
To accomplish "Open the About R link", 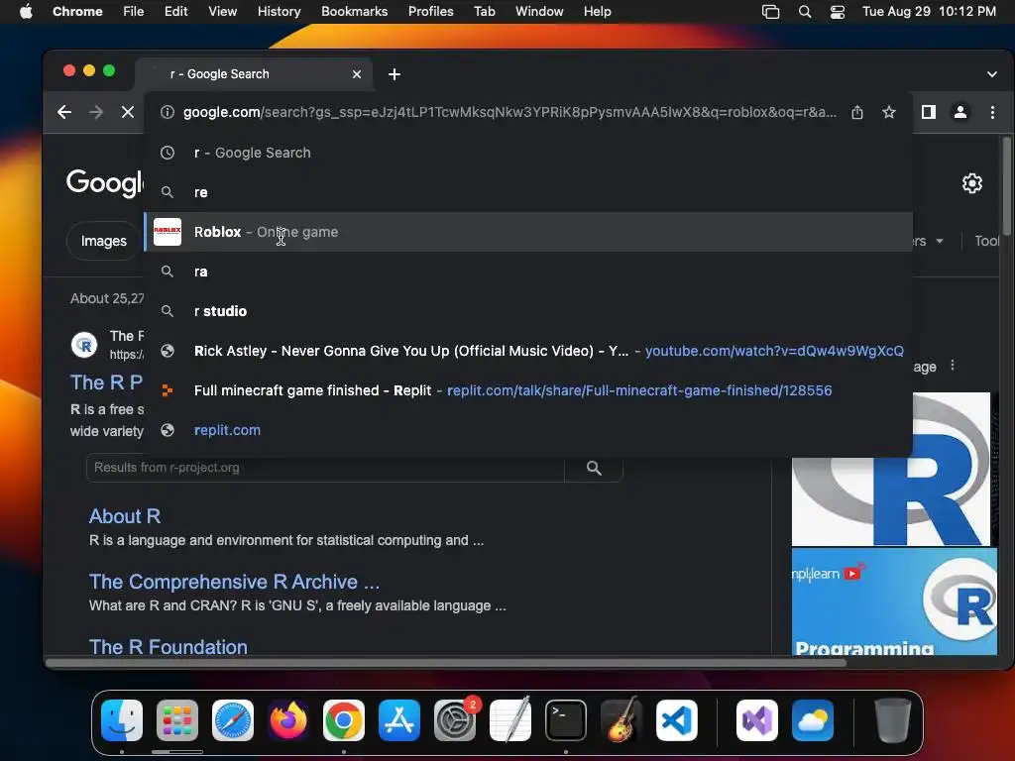I will [x=125, y=515].
